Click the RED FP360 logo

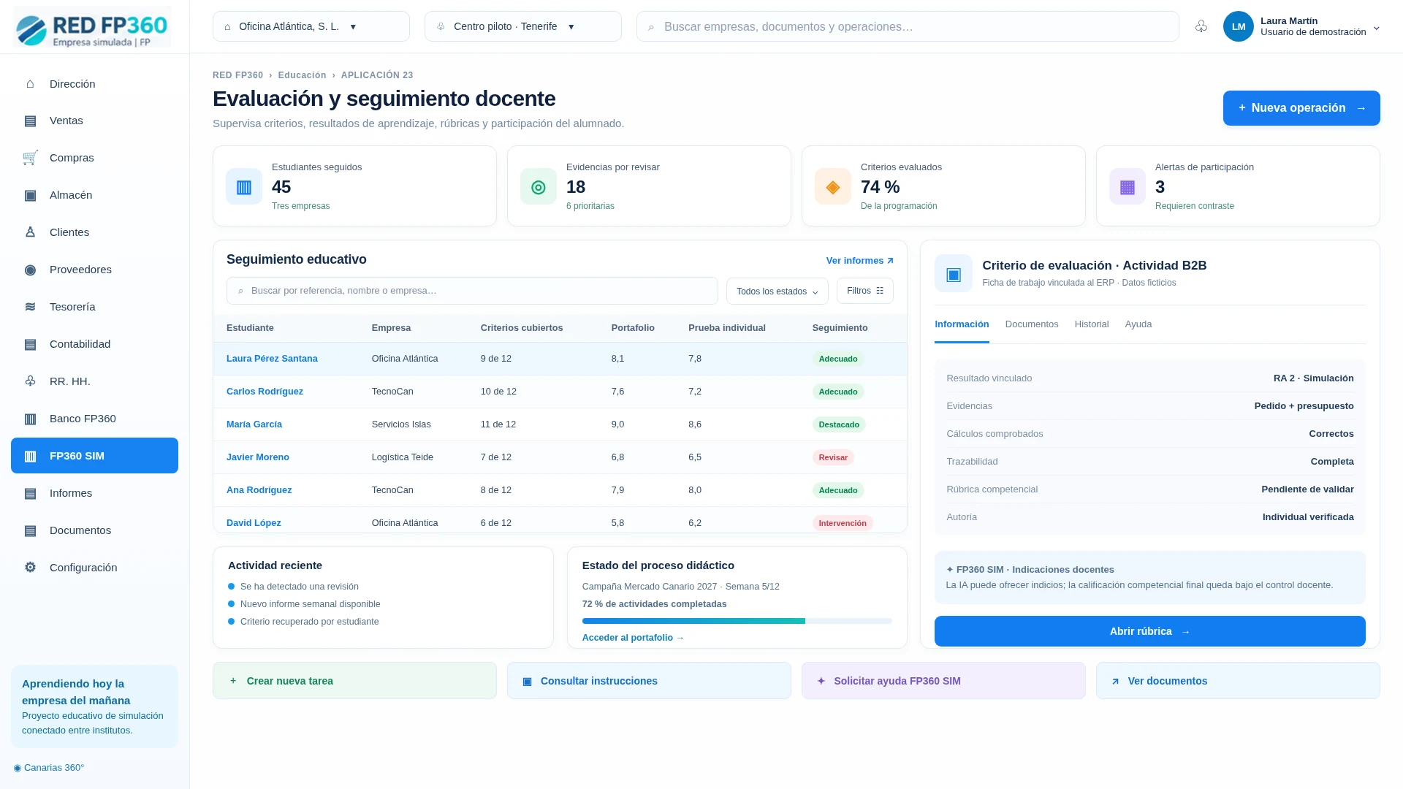tap(92, 27)
